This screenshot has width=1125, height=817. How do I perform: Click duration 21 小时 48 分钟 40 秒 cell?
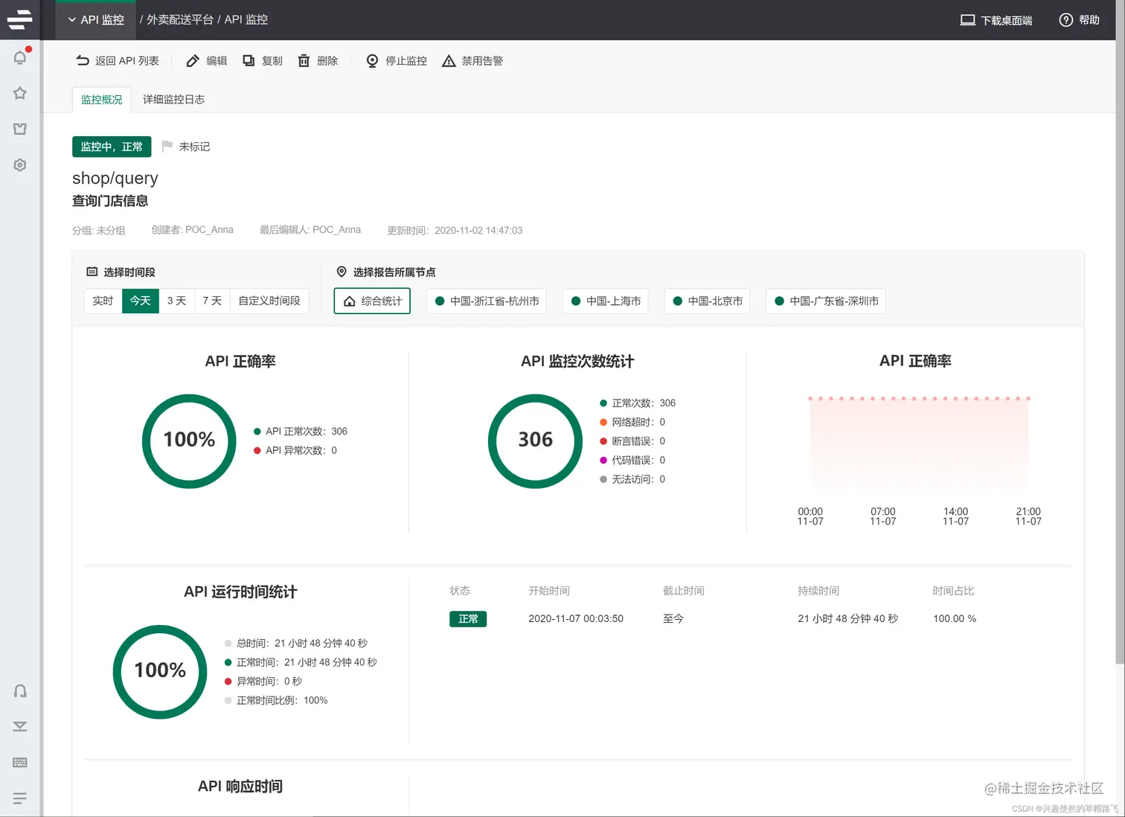click(848, 618)
